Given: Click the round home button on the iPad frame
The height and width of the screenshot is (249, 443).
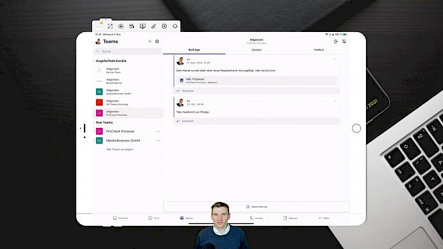Looking at the screenshot, I should click(x=356, y=129).
